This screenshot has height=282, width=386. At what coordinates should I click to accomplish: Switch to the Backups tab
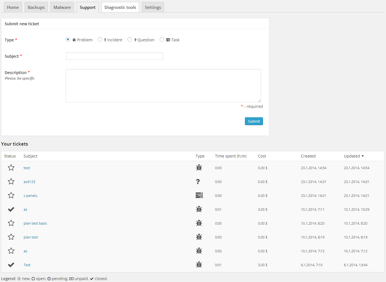(x=36, y=7)
